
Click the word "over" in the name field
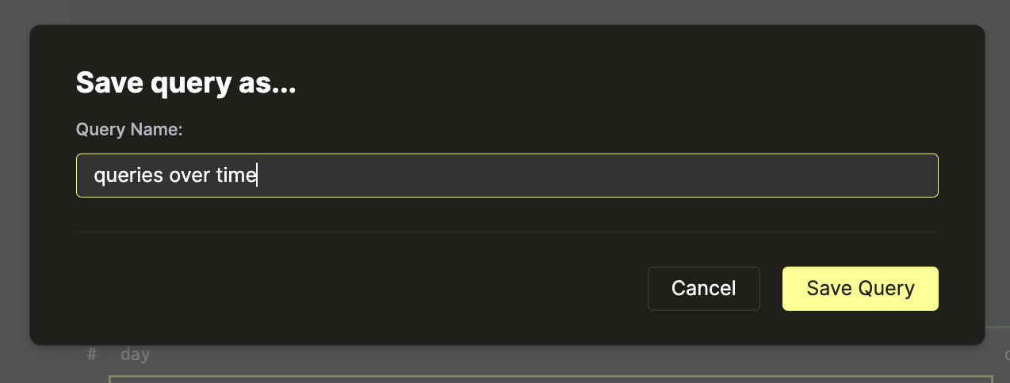click(x=189, y=176)
